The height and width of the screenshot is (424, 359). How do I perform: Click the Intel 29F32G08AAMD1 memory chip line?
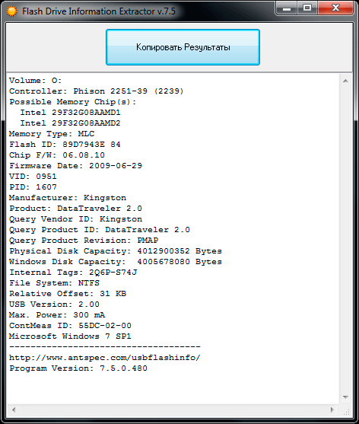tap(70, 113)
